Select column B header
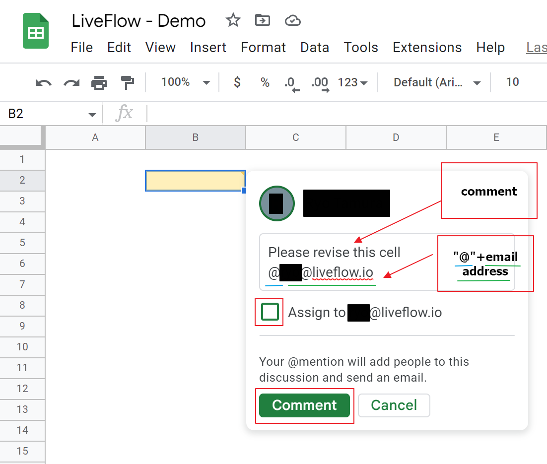This screenshot has height=464, width=547. 196,137
